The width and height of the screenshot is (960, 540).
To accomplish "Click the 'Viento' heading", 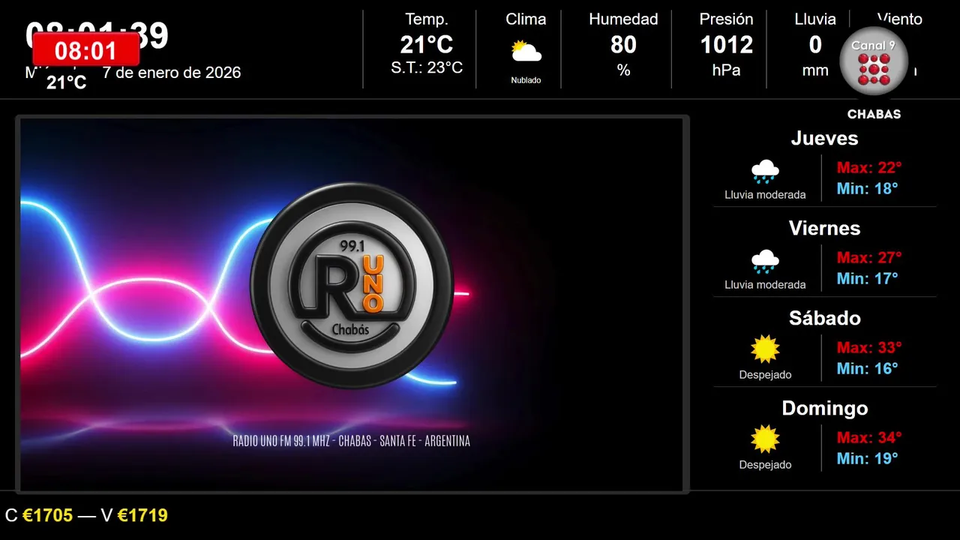I will [x=899, y=19].
